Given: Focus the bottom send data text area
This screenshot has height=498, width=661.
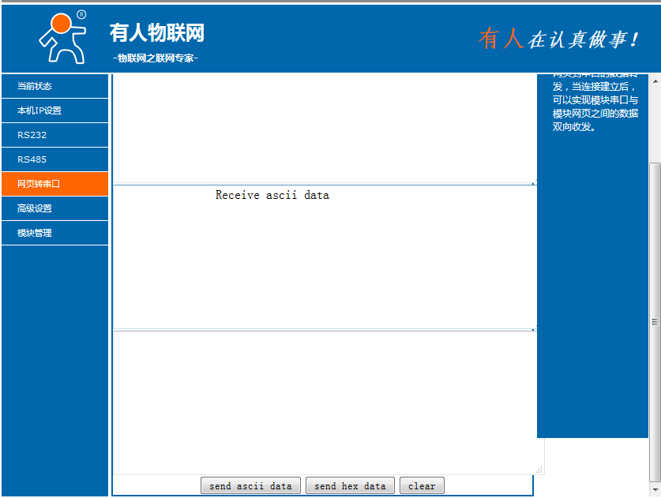Looking at the screenshot, I should 324,403.
